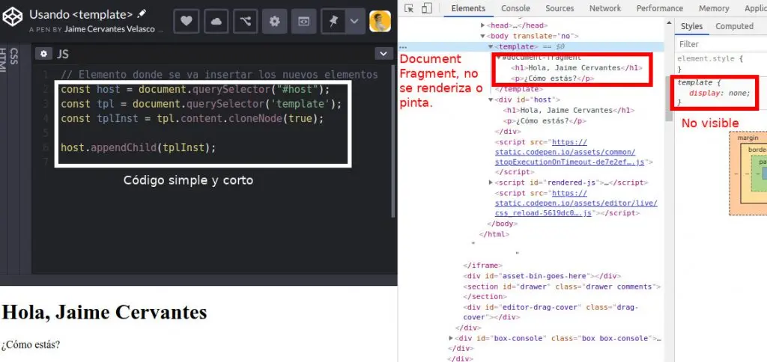Click the Elements panel vertical scrollbar
Screen dimensions: 767x362
668,98
